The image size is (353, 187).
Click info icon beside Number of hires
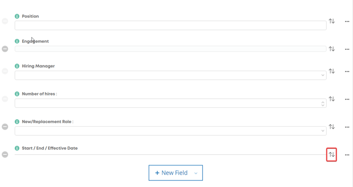17,93
